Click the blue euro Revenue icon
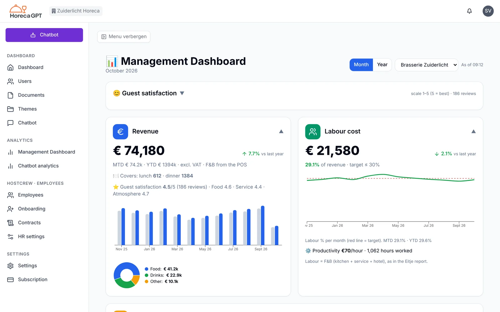 (x=120, y=132)
